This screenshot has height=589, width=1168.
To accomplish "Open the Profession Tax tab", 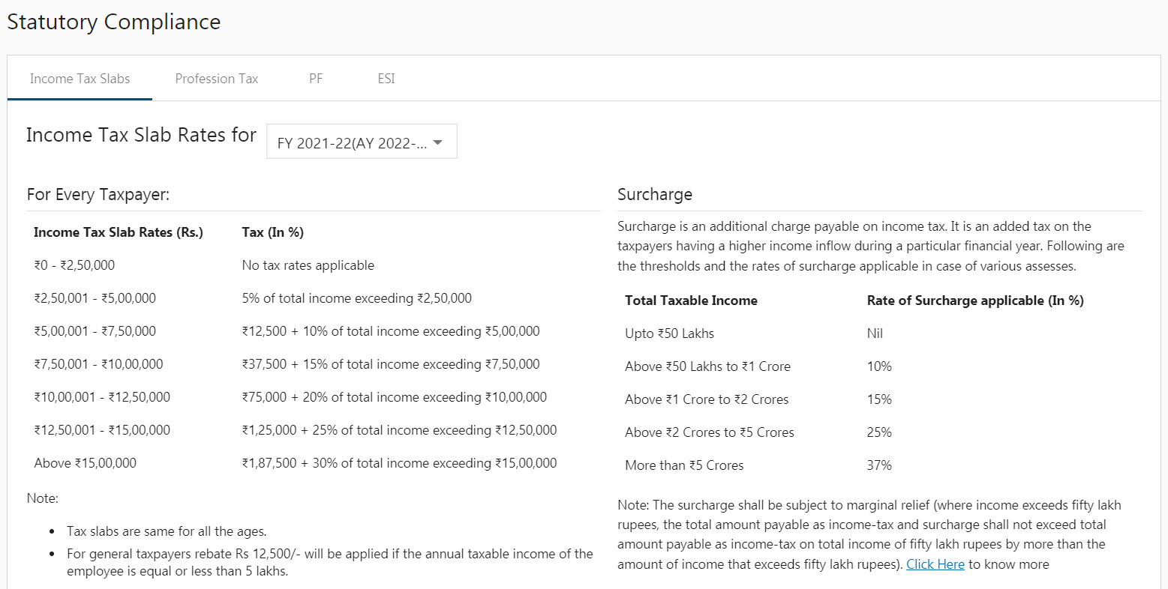I will (217, 79).
